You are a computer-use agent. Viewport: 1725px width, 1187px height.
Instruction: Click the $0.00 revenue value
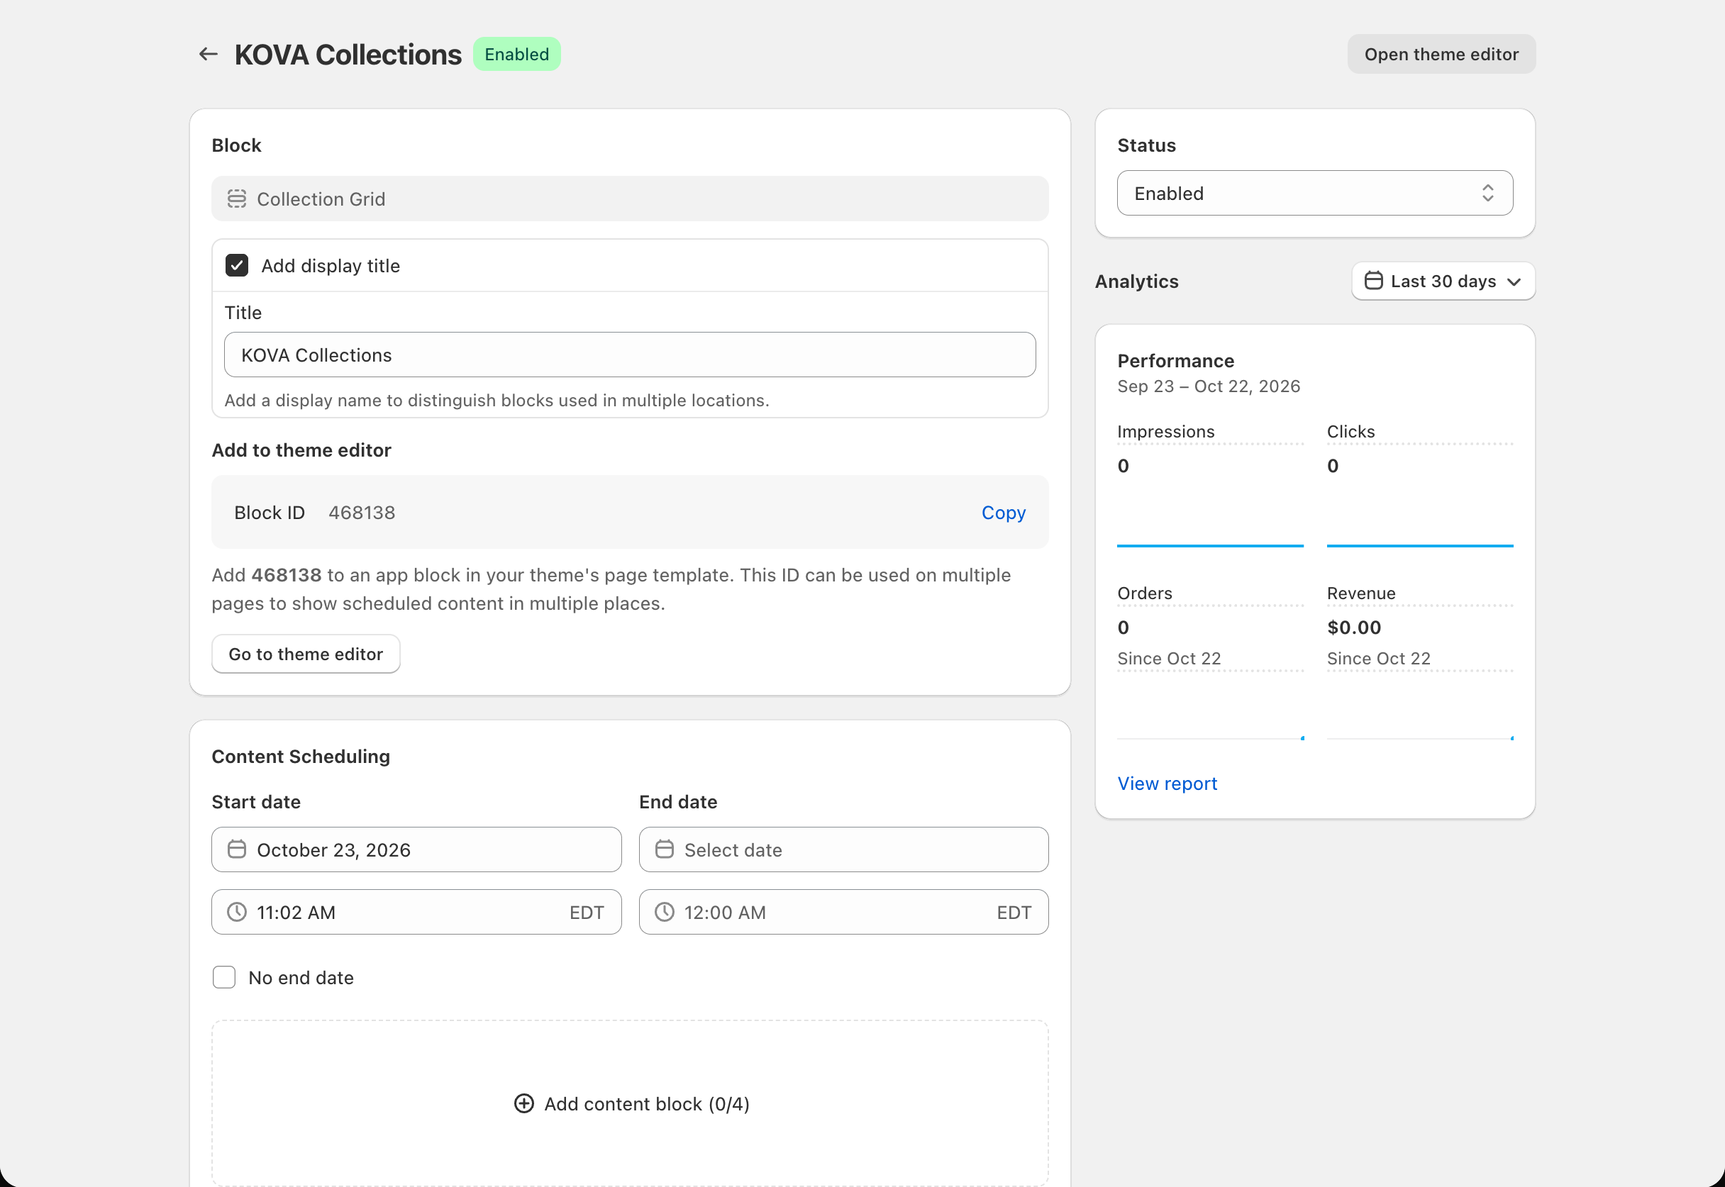(1354, 627)
